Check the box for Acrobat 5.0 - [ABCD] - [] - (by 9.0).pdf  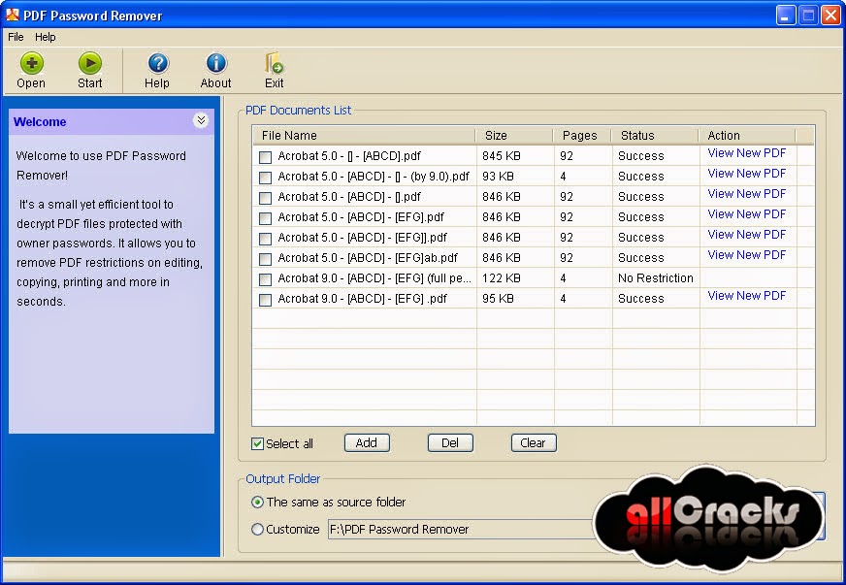coord(265,178)
